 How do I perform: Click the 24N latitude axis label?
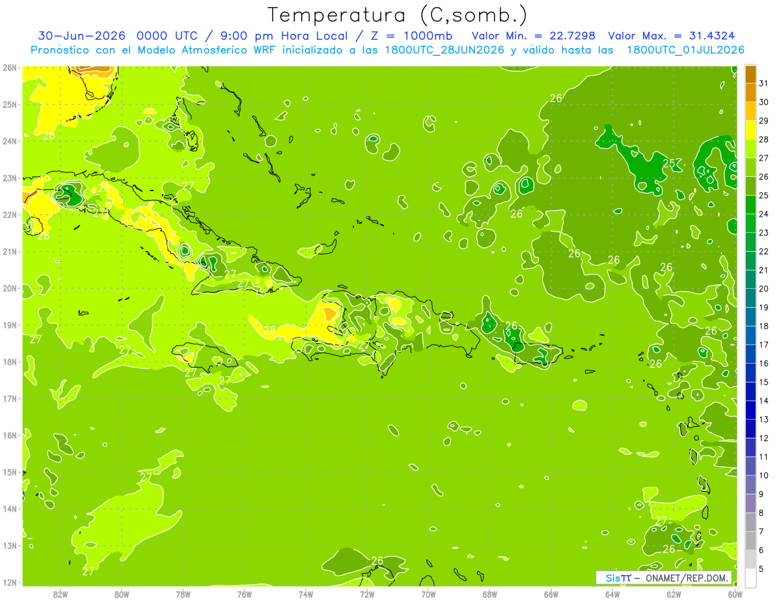point(9,141)
